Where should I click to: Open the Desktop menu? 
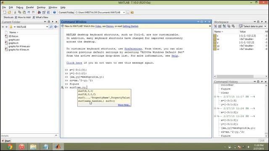tap(41, 8)
